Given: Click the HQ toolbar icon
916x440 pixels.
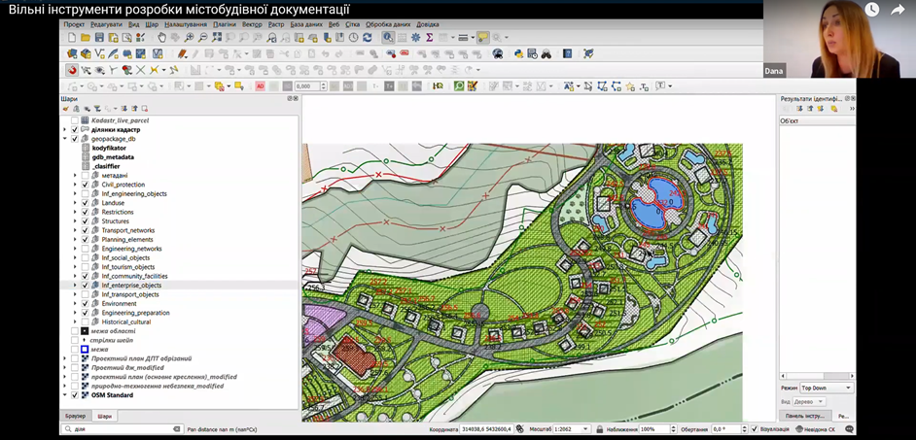Looking at the screenshot, I should pyautogui.click(x=438, y=85).
